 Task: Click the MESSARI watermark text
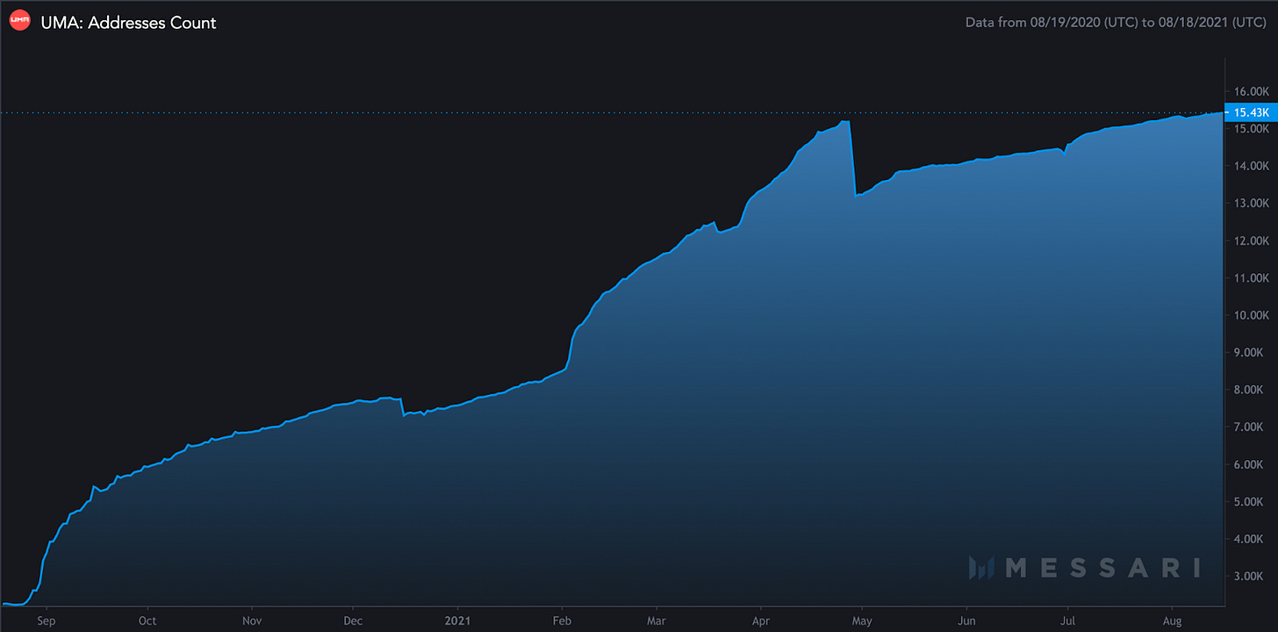1102,568
